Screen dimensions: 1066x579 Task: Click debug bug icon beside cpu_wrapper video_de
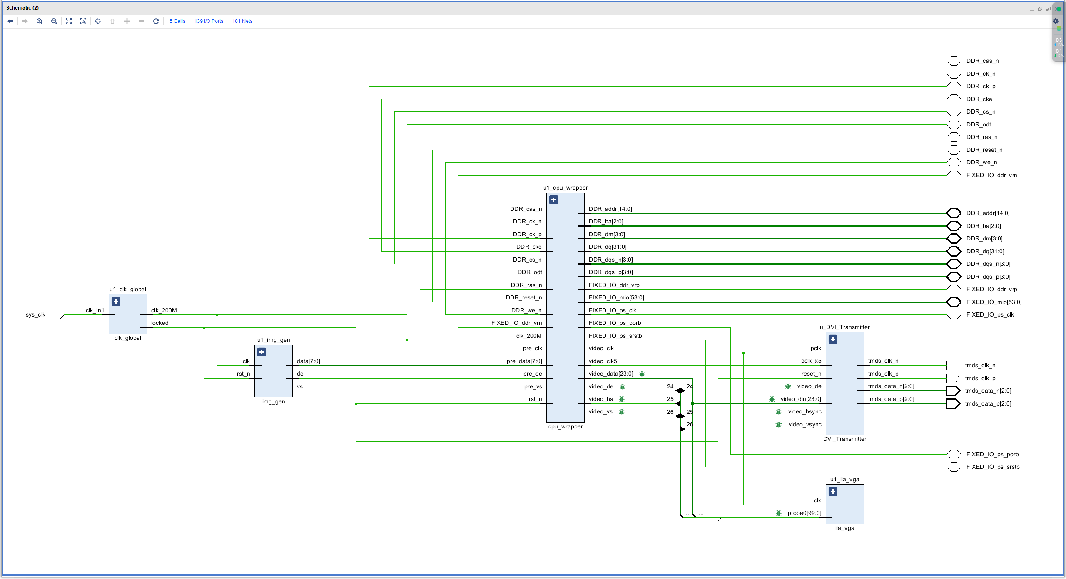(623, 387)
